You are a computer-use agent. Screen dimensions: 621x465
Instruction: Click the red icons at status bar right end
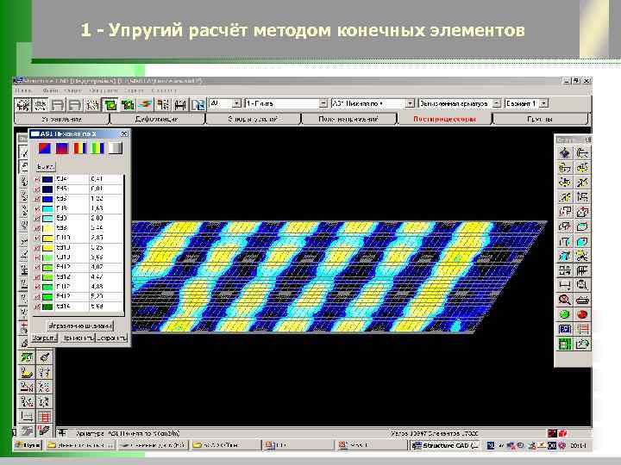click(556, 433)
